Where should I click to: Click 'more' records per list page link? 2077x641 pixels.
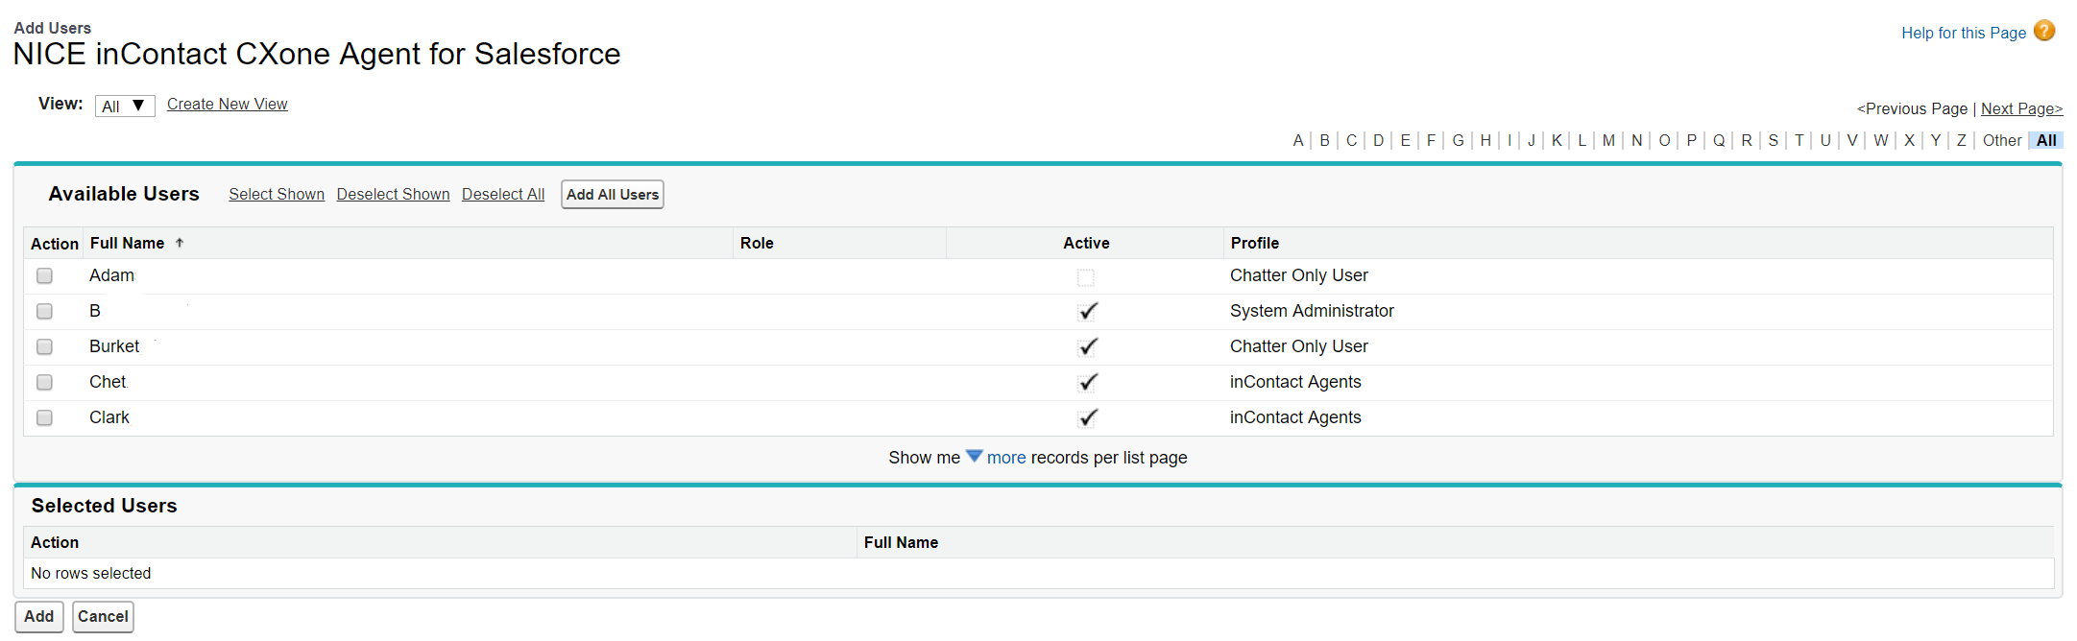1006,458
